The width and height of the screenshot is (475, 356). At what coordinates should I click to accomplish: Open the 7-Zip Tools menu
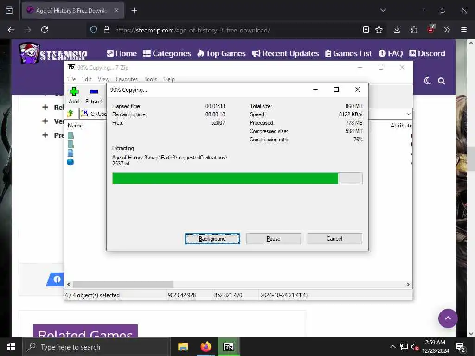[151, 79]
